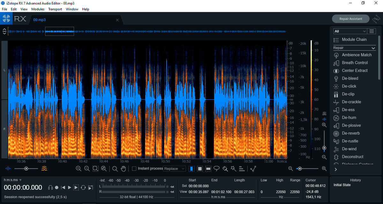Toggle play selection mode
Image resolution: width=383 pixels, height=204 pixels.
[x=76, y=187]
